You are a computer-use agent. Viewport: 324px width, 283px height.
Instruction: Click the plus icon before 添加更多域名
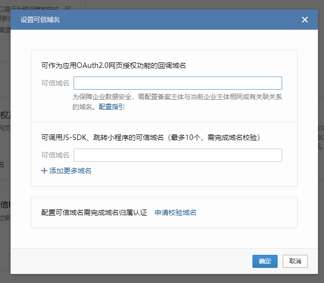(x=44, y=171)
